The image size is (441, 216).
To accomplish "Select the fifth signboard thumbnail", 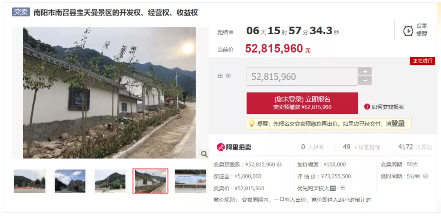I will pos(190,181).
